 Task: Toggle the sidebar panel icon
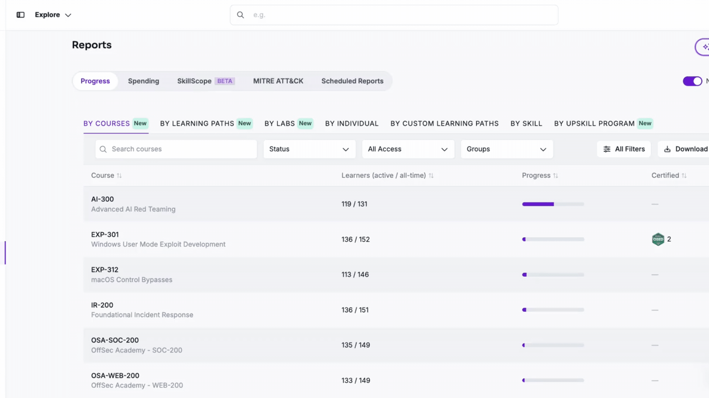pos(20,15)
